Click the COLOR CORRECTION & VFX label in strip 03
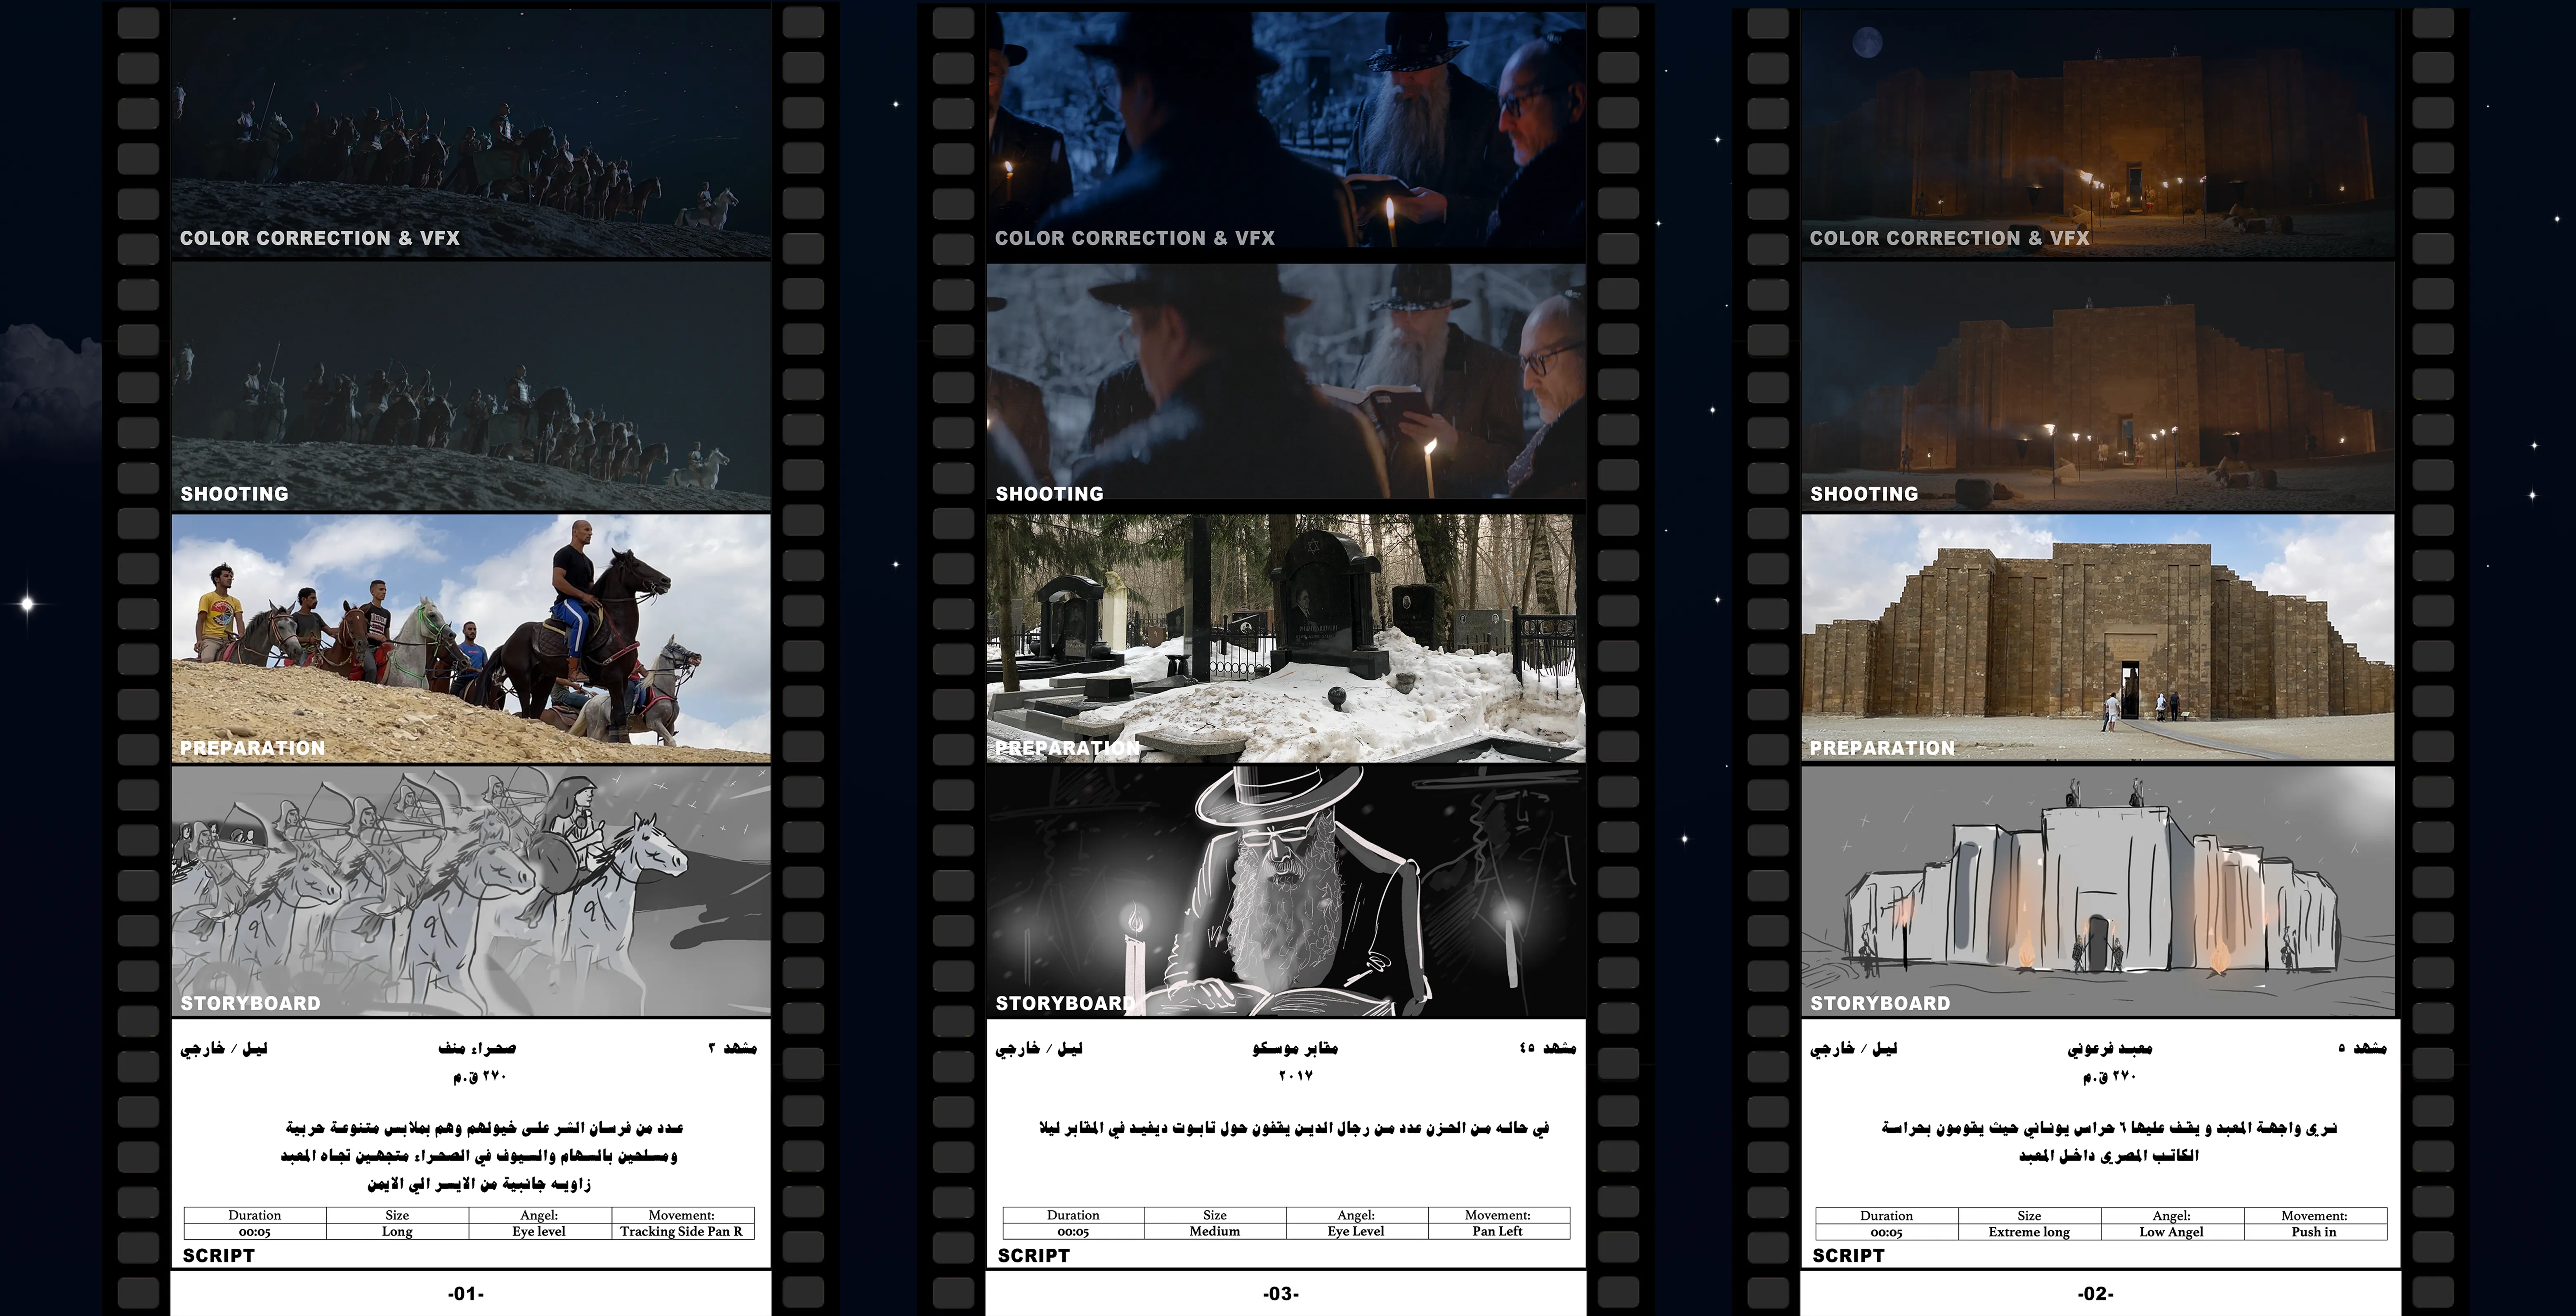Screen dimensions: 2576x1316 [1135, 238]
